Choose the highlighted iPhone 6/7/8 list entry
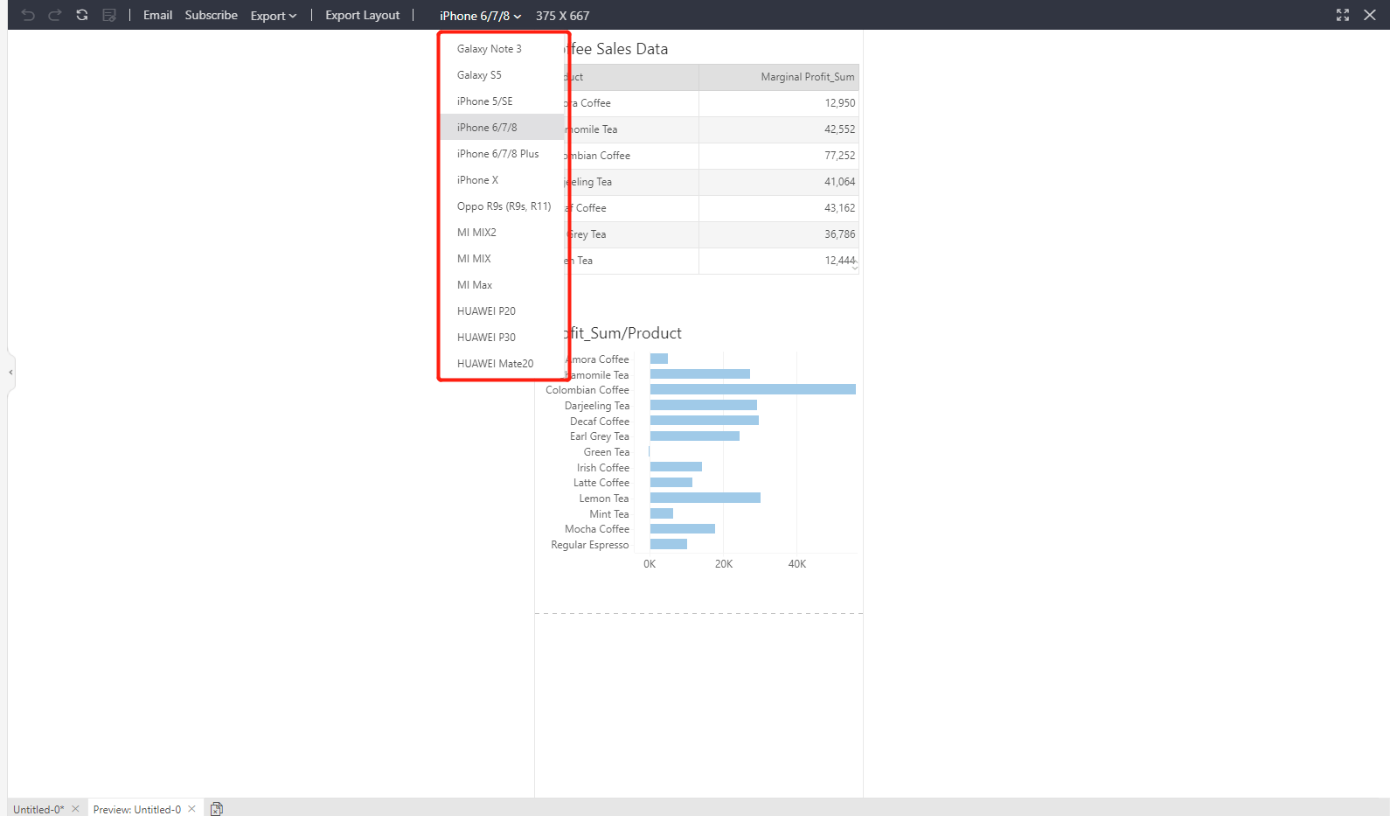 coord(503,128)
